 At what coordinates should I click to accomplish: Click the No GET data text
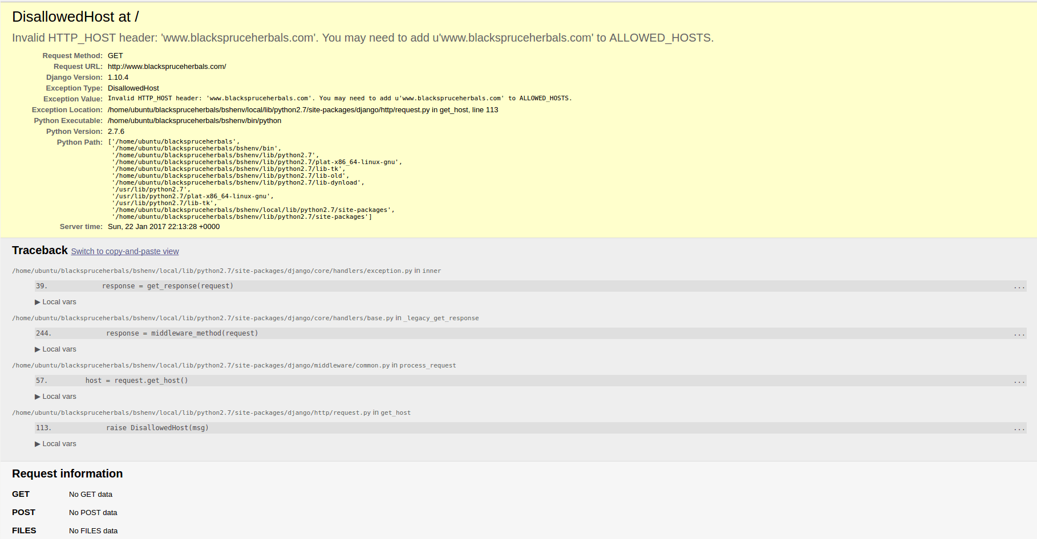pyautogui.click(x=91, y=495)
